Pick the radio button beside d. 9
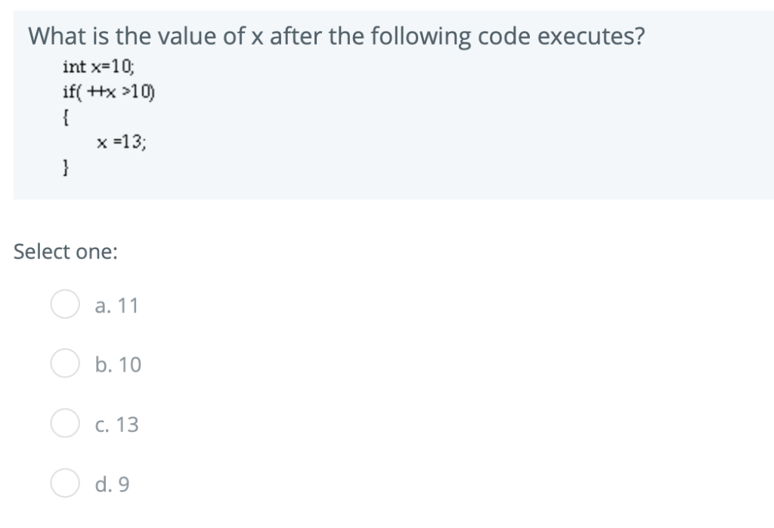This screenshot has height=528, width=774. pyautogui.click(x=65, y=483)
